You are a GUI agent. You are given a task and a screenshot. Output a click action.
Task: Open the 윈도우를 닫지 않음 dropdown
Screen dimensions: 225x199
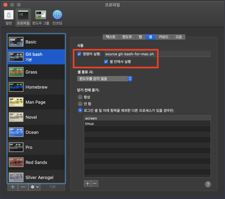[x=105, y=79]
